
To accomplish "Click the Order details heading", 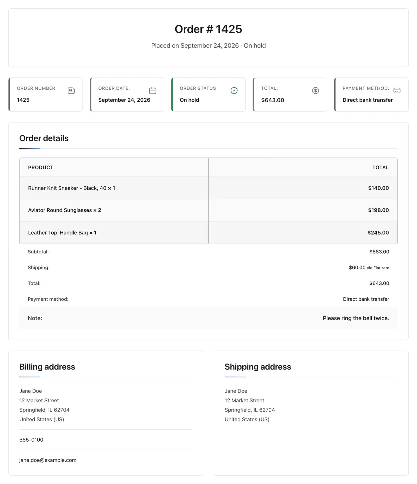I will (x=44, y=138).
